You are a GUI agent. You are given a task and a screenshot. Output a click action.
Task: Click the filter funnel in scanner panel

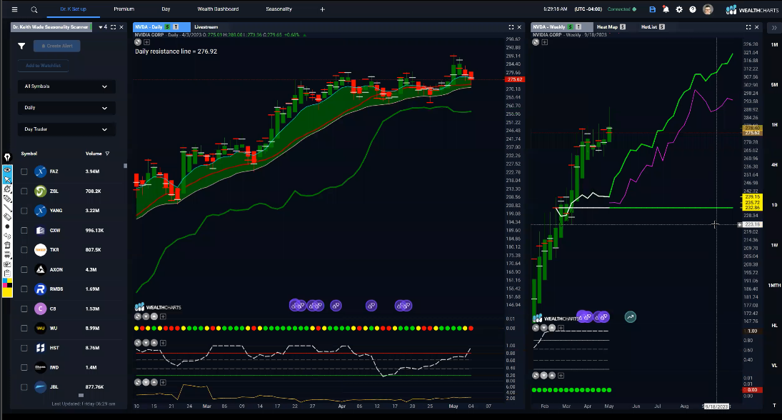(21, 46)
